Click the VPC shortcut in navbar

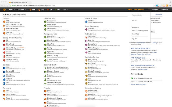tap(41, 10)
